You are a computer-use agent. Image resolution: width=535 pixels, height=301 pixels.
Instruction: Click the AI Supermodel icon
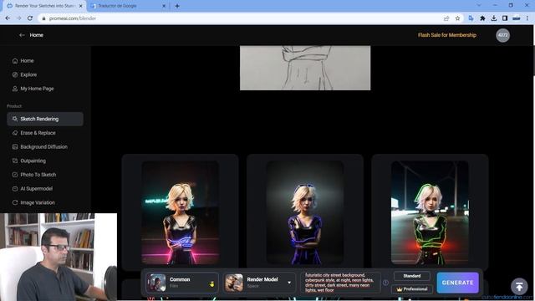pyautogui.click(x=15, y=189)
